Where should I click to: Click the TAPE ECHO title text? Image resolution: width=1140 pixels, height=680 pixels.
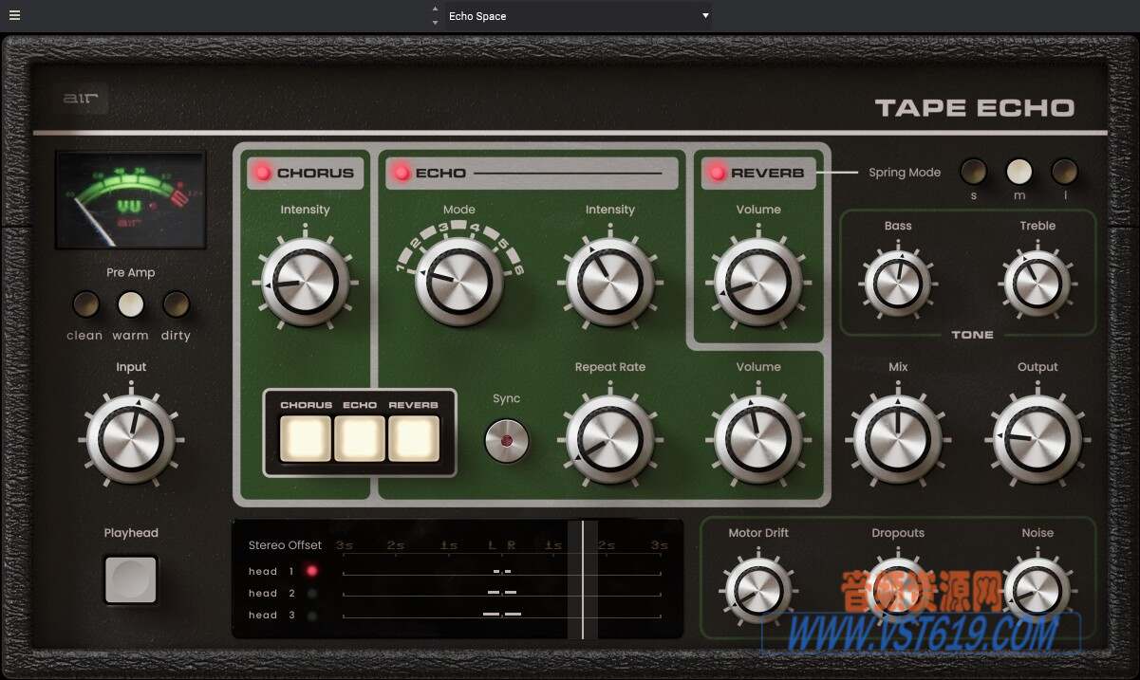[x=974, y=108]
